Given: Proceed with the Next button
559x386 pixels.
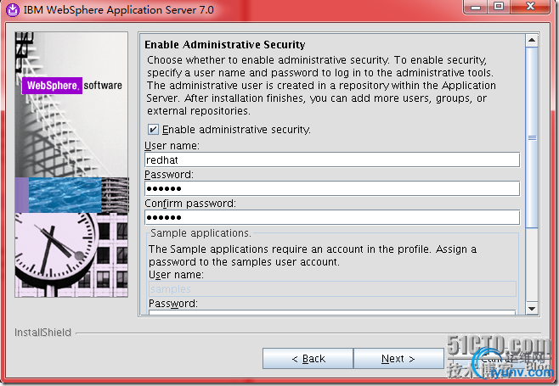Looking at the screenshot, I should (398, 359).
